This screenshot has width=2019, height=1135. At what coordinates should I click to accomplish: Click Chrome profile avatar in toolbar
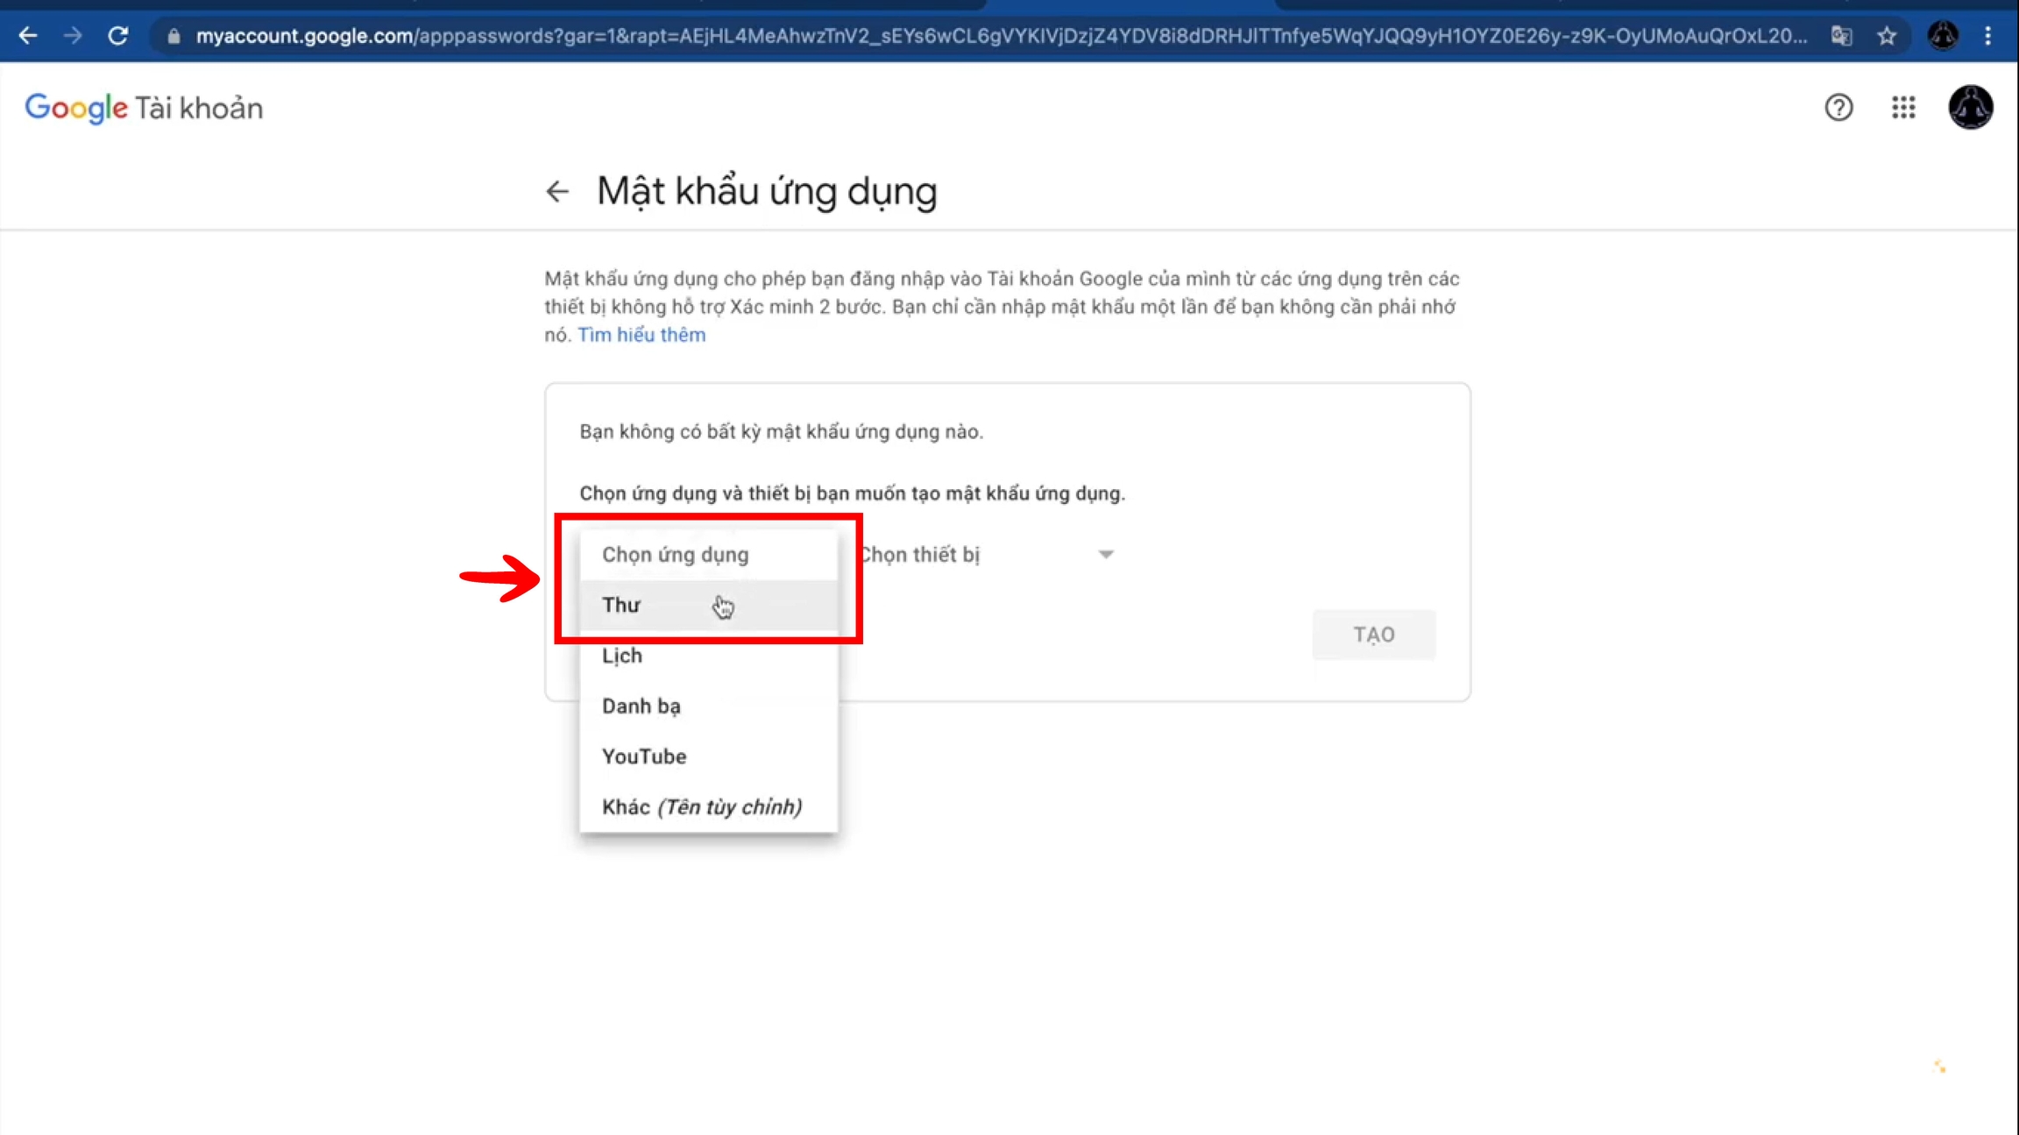1943,36
